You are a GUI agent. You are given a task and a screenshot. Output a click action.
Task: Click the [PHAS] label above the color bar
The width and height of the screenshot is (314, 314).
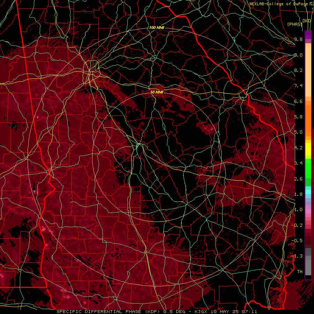tap(295, 24)
